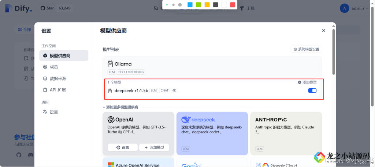Viewport: 375px width, 167px height.
Task: Click the 63,249 star count badge
Action: point(64,8)
